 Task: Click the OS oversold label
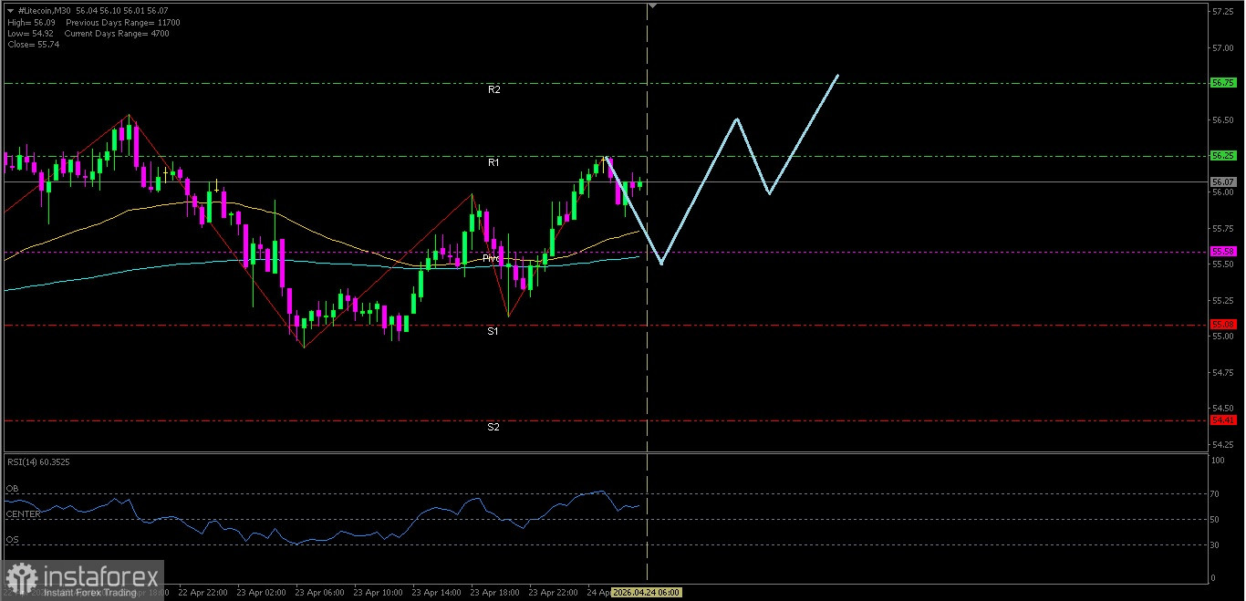12,540
